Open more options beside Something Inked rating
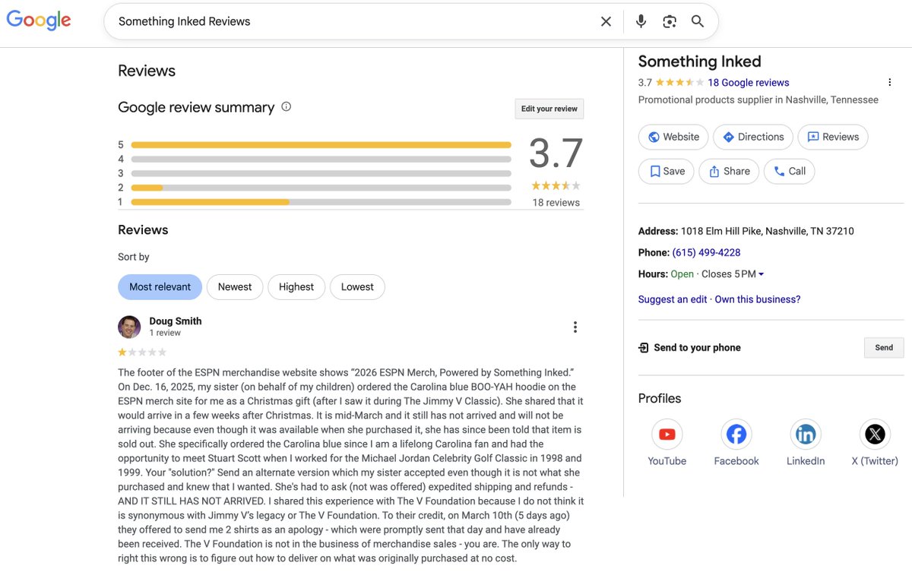The height and width of the screenshot is (572, 912). [889, 82]
